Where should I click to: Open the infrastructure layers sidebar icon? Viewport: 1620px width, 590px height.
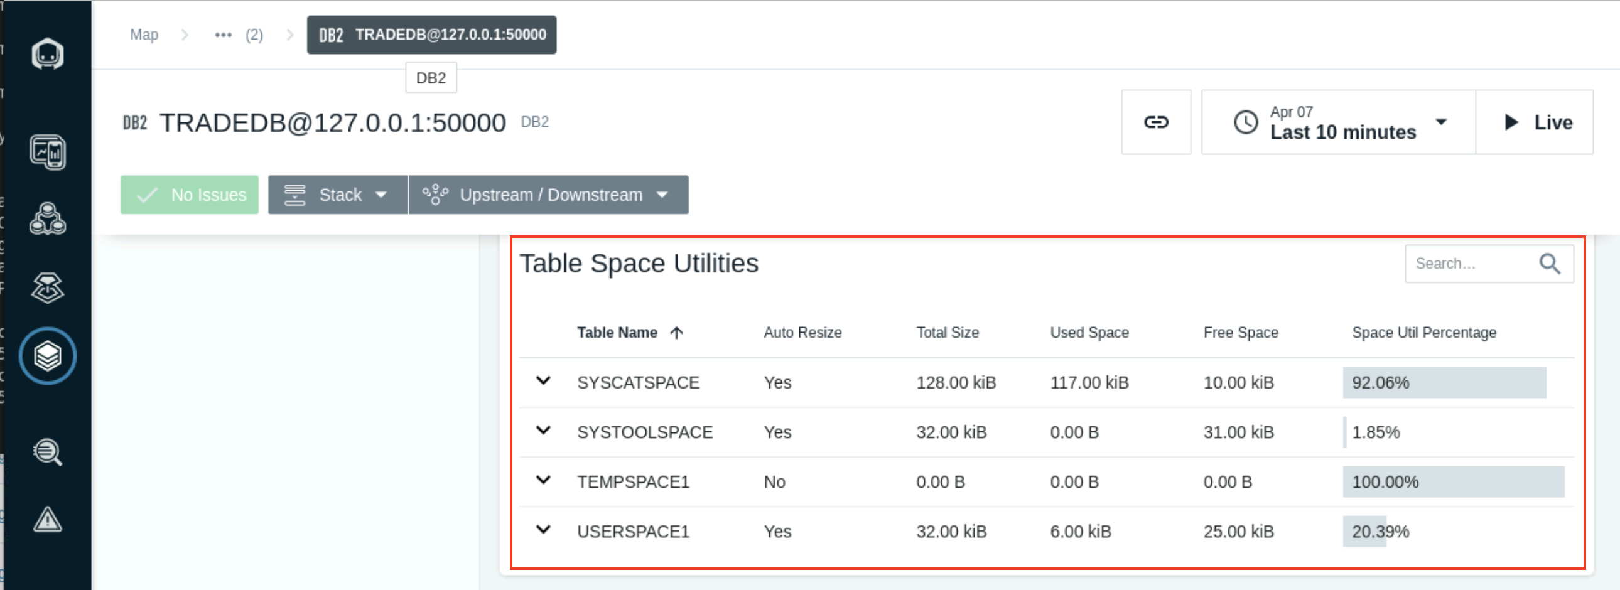click(48, 357)
